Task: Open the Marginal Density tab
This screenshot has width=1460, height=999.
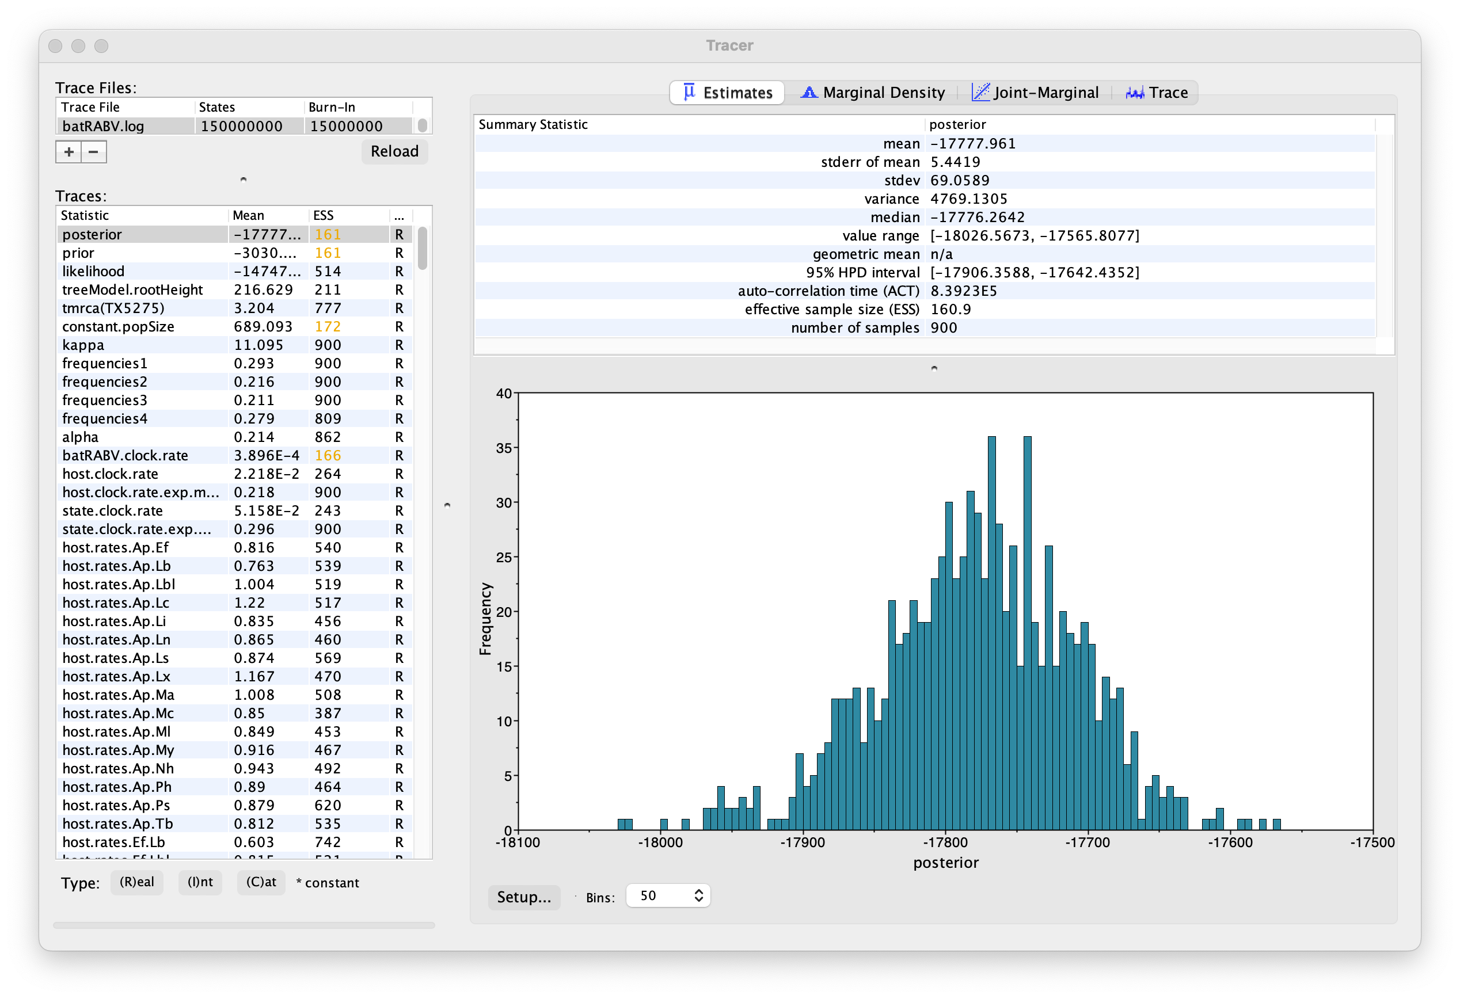Action: coord(872,92)
